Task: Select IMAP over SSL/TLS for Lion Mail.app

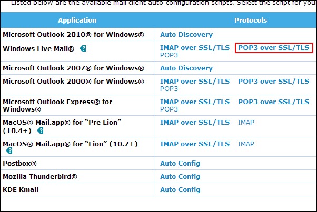Action: (x=195, y=144)
